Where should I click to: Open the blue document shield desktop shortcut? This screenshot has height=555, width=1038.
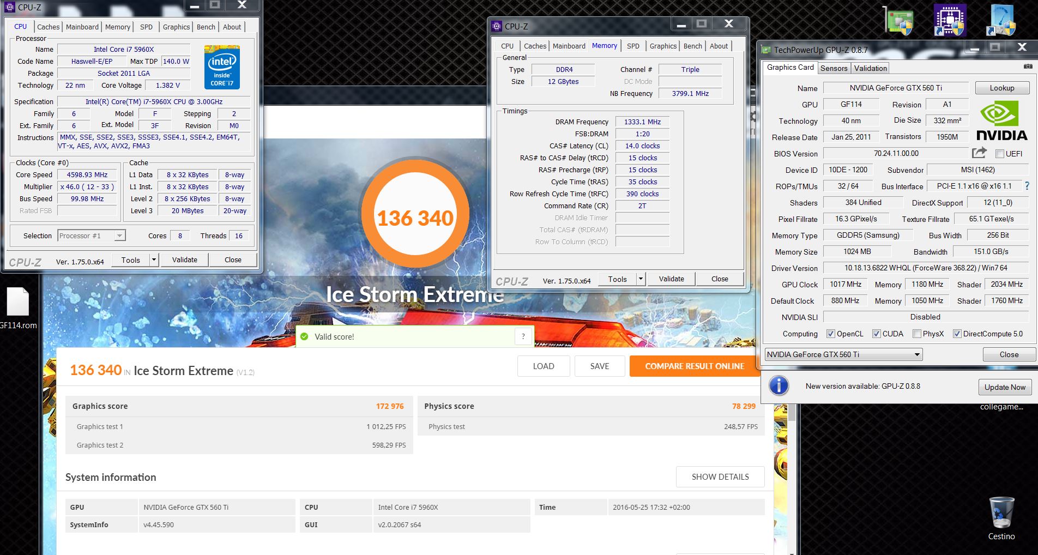click(x=1001, y=20)
